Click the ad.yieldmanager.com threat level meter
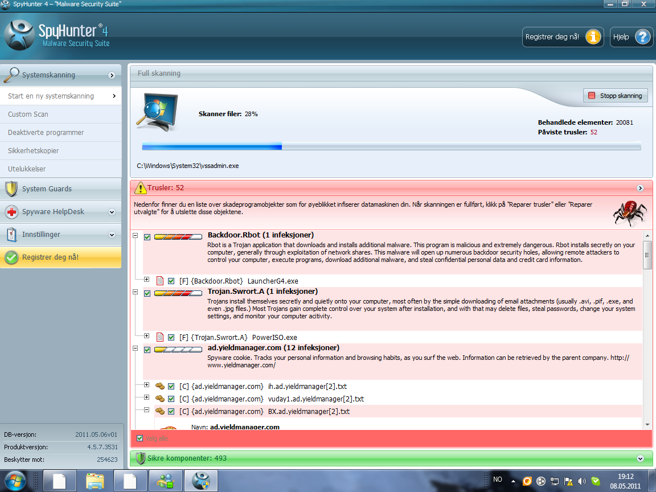 click(x=179, y=350)
